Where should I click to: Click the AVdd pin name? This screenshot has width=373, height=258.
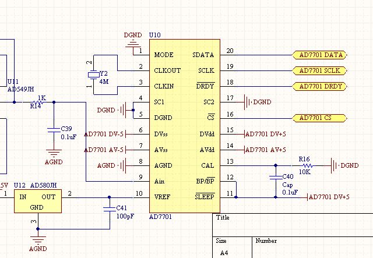(207, 150)
